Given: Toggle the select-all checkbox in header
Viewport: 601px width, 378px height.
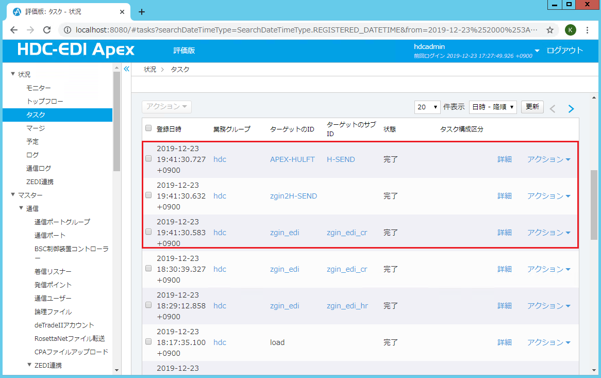Looking at the screenshot, I should click(148, 128).
